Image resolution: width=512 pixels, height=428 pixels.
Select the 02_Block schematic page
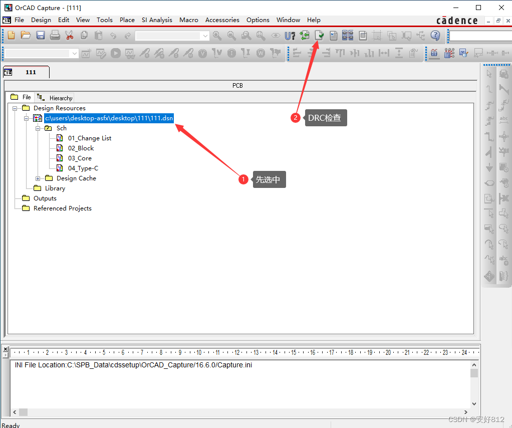tap(81, 148)
